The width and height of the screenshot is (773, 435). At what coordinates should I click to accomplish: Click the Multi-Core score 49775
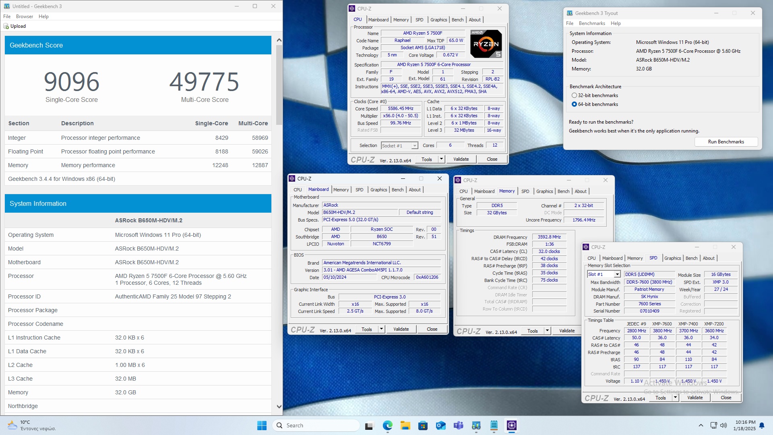click(205, 82)
